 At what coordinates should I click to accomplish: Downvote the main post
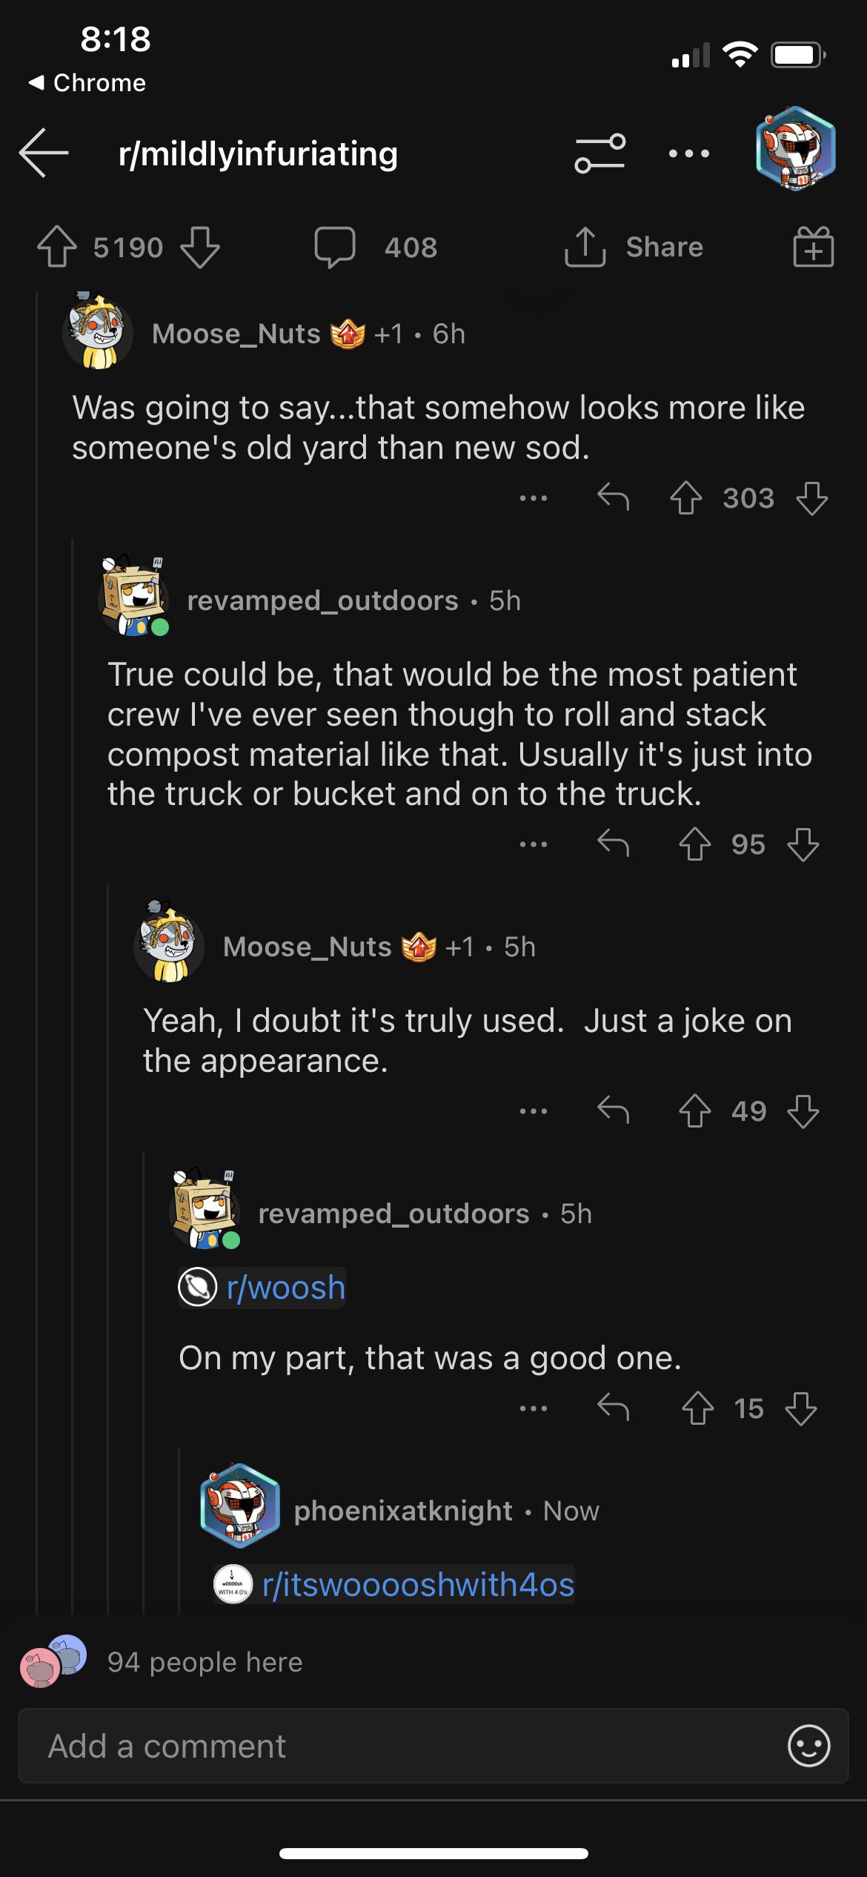click(x=200, y=247)
